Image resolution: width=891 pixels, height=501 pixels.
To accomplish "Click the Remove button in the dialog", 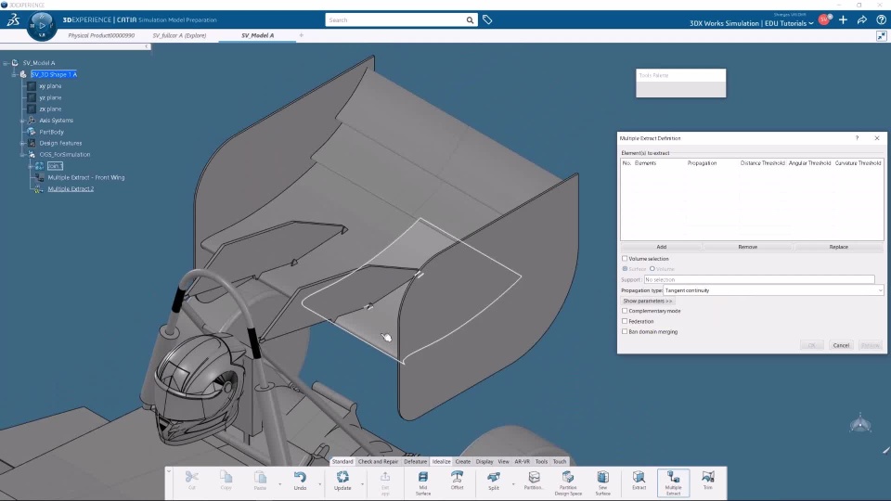I will pyautogui.click(x=748, y=247).
